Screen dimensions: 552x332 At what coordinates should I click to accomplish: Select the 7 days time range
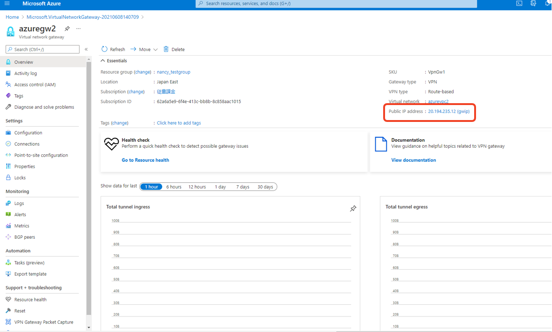243,187
